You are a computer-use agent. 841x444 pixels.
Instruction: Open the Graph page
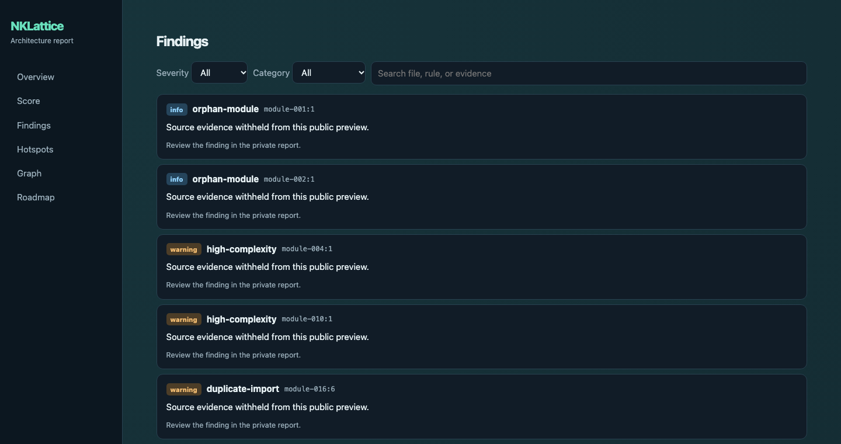(x=29, y=174)
